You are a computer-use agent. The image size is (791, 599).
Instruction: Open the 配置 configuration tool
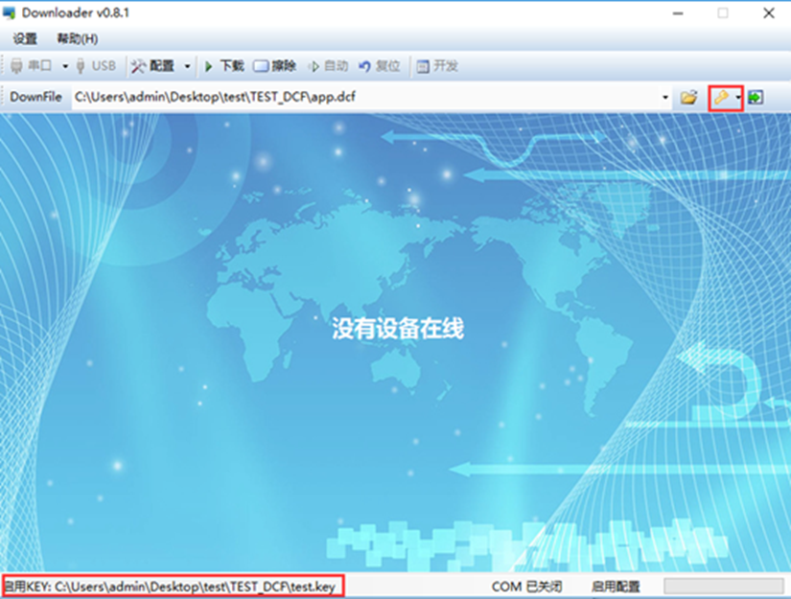click(x=152, y=66)
